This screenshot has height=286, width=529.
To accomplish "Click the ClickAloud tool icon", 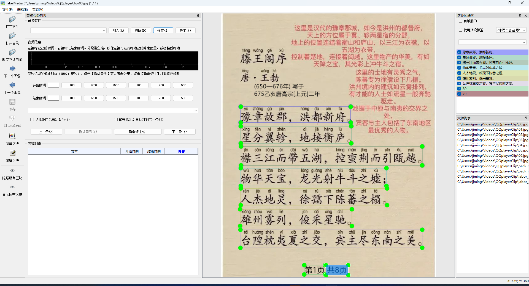I will pos(12,118).
